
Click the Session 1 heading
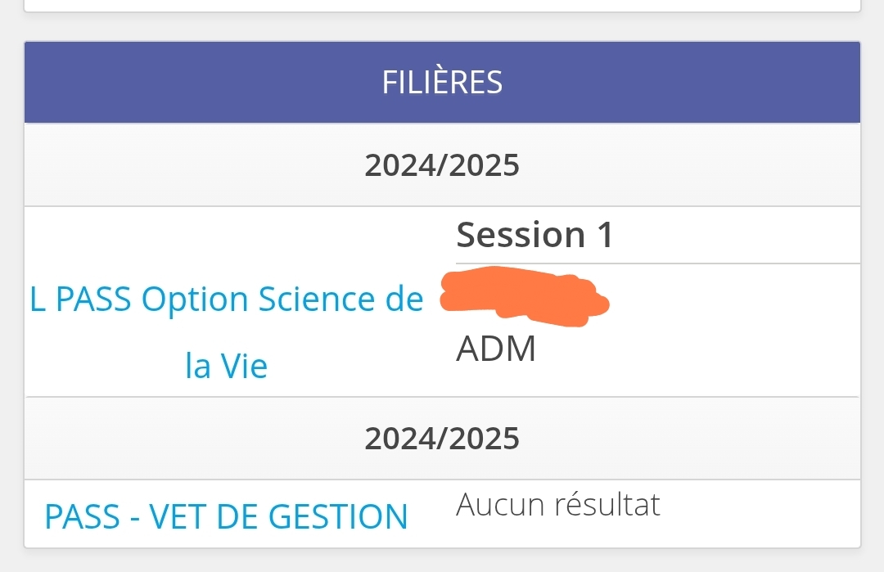click(x=534, y=235)
